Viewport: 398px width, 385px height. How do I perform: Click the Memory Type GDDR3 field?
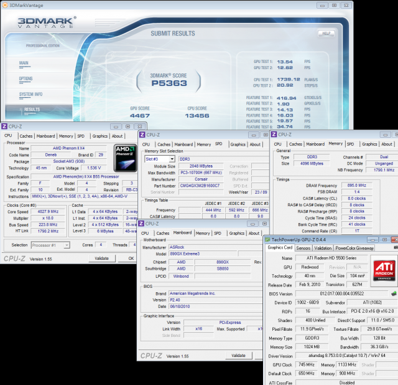coord(312,338)
